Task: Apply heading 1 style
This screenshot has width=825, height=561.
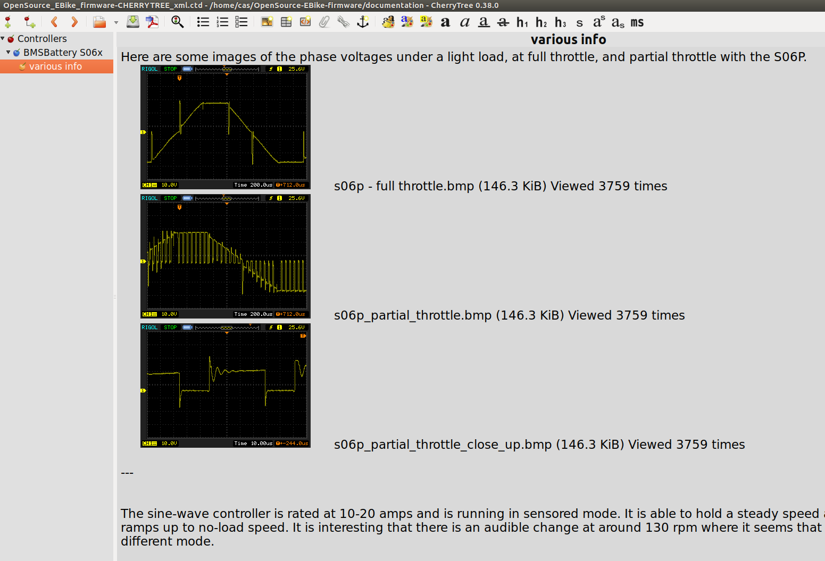Action: 522,22
